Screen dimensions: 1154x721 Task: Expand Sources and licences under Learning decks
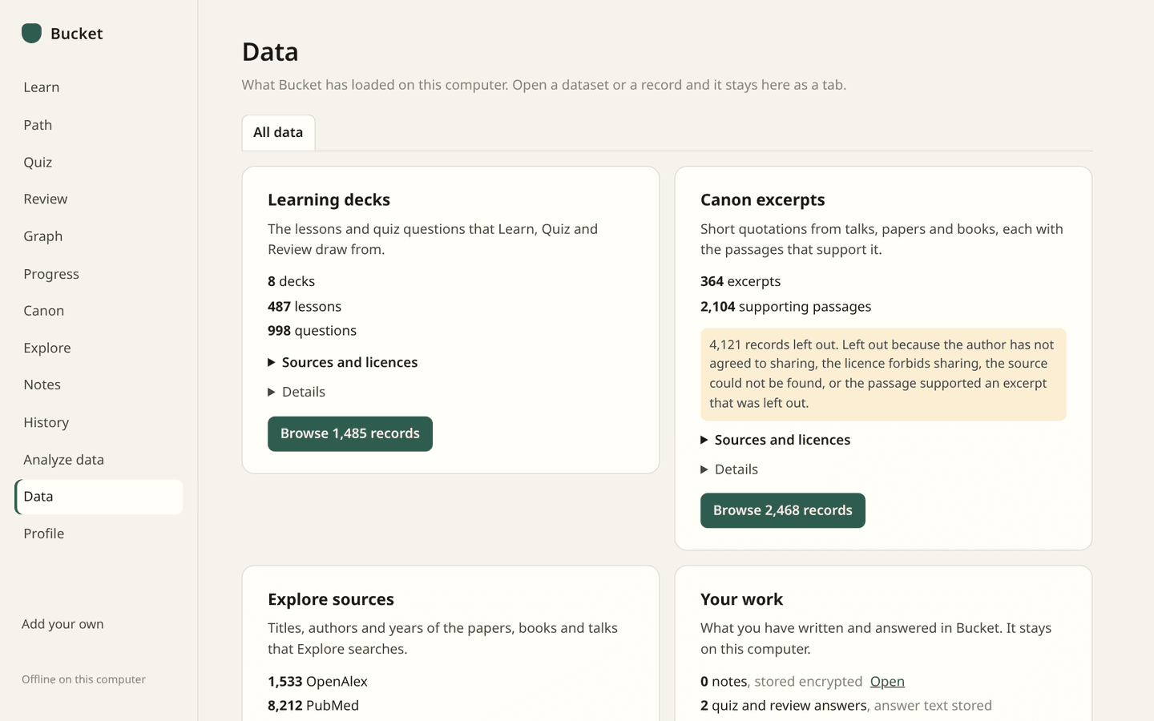click(x=343, y=362)
